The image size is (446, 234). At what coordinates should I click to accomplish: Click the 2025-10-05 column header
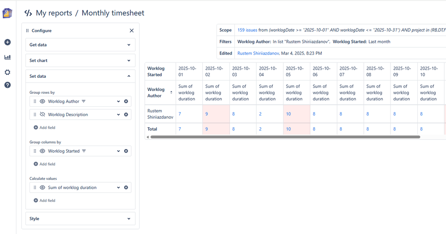tap(296, 71)
